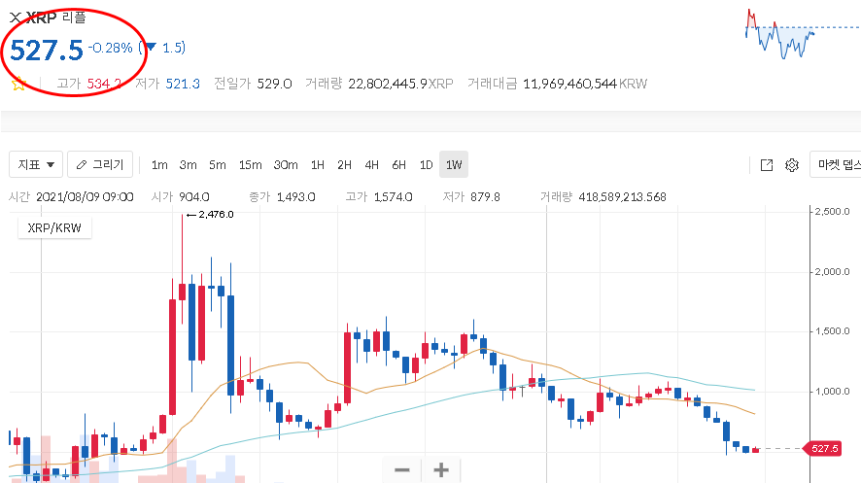The height and width of the screenshot is (483, 861).
Task: Zoom in chart with plus button
Action: pyautogui.click(x=441, y=469)
